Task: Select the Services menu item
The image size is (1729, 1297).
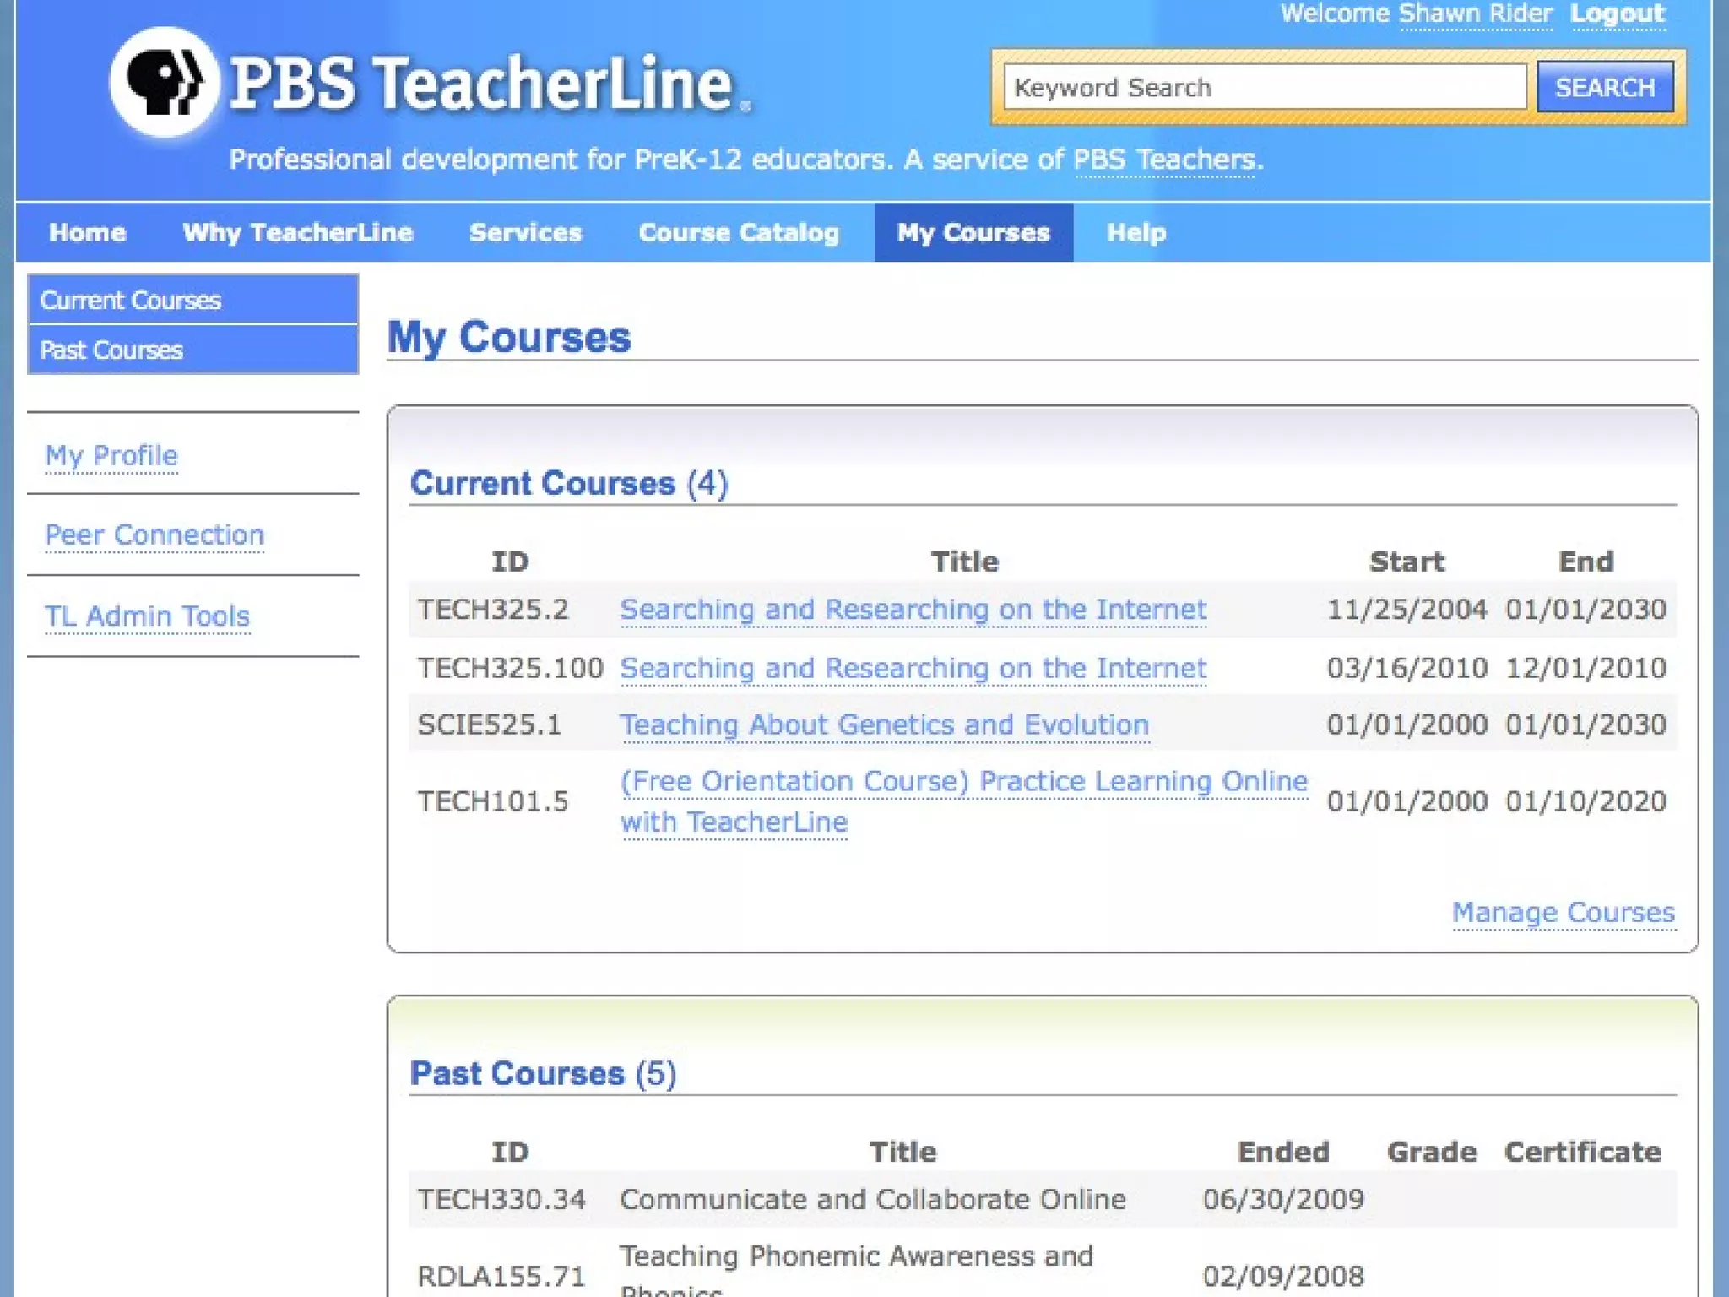Action: coord(525,233)
